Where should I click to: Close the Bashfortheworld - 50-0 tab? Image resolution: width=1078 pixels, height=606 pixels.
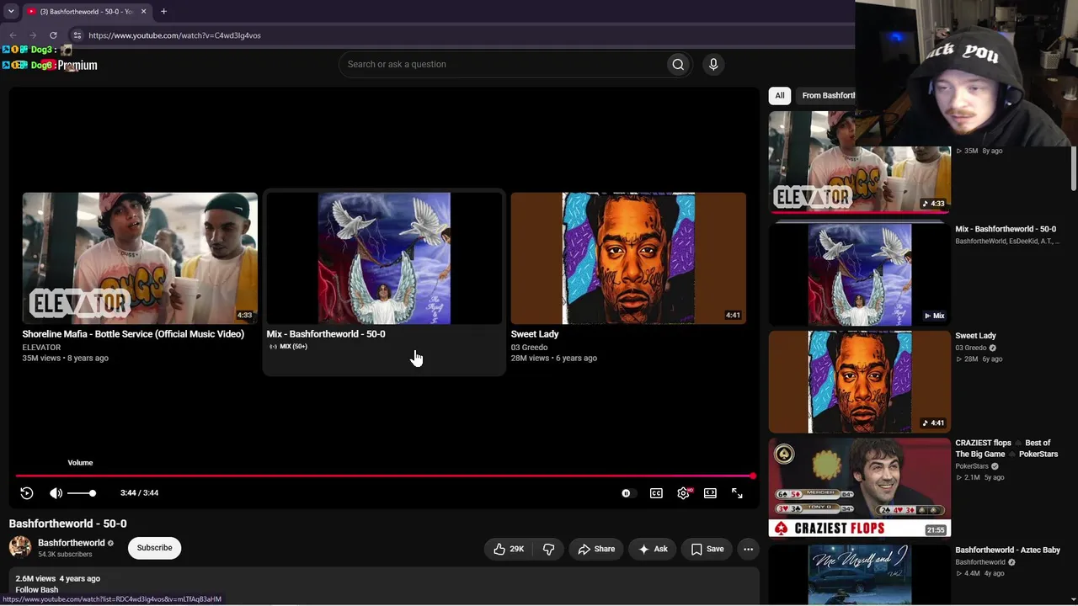coord(143,12)
